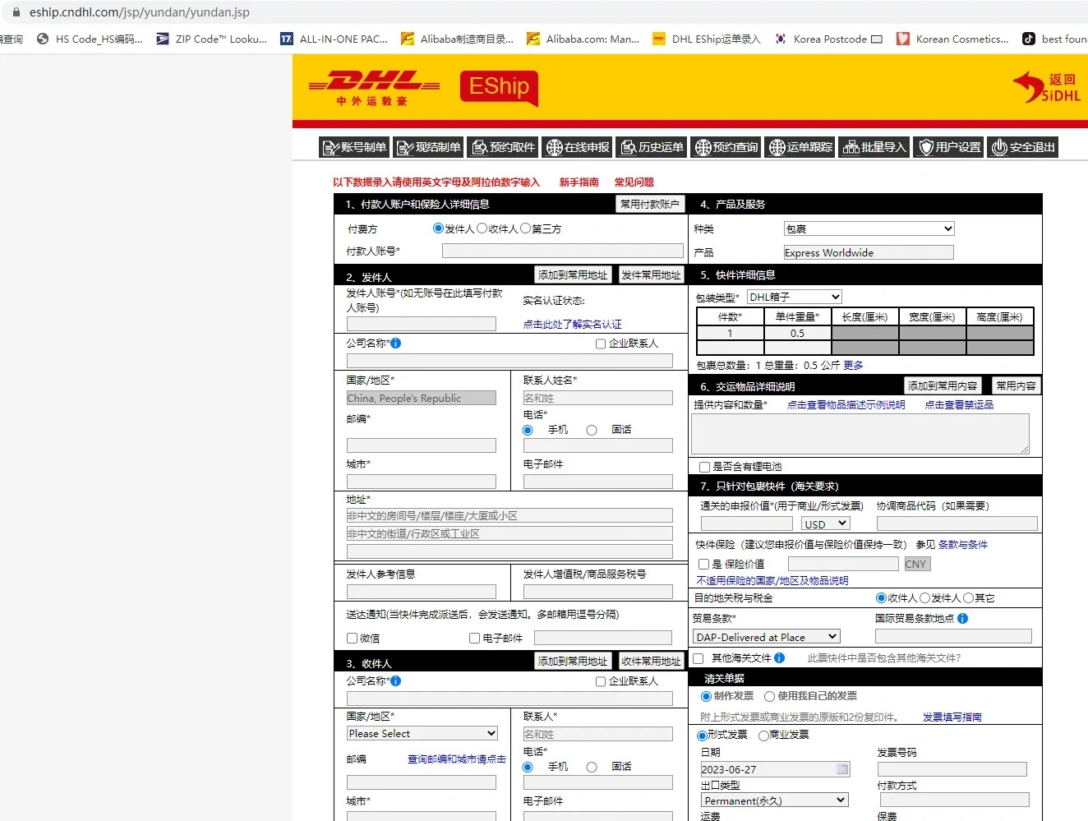Open Korean Cosmetics bookmark
This screenshot has height=821, width=1088.
[x=952, y=39]
